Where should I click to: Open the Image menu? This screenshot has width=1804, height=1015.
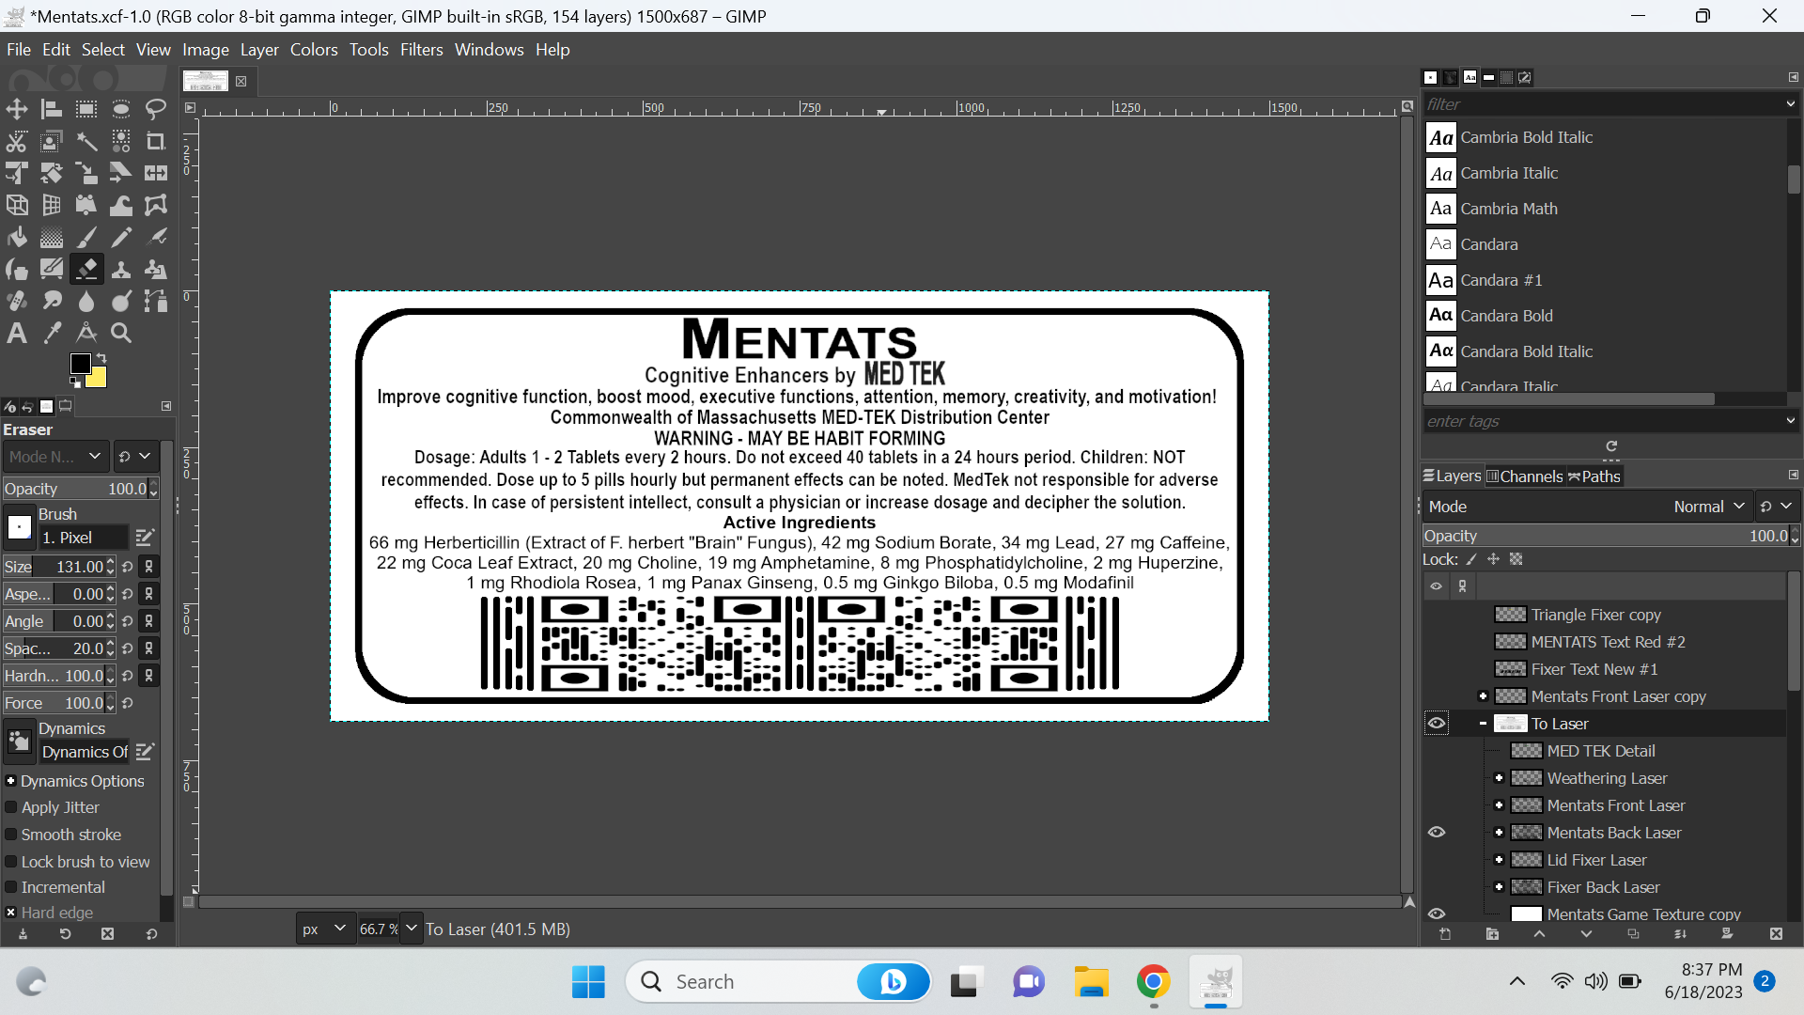click(x=206, y=50)
